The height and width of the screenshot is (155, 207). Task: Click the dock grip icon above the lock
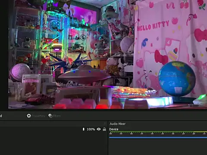tap(105, 124)
